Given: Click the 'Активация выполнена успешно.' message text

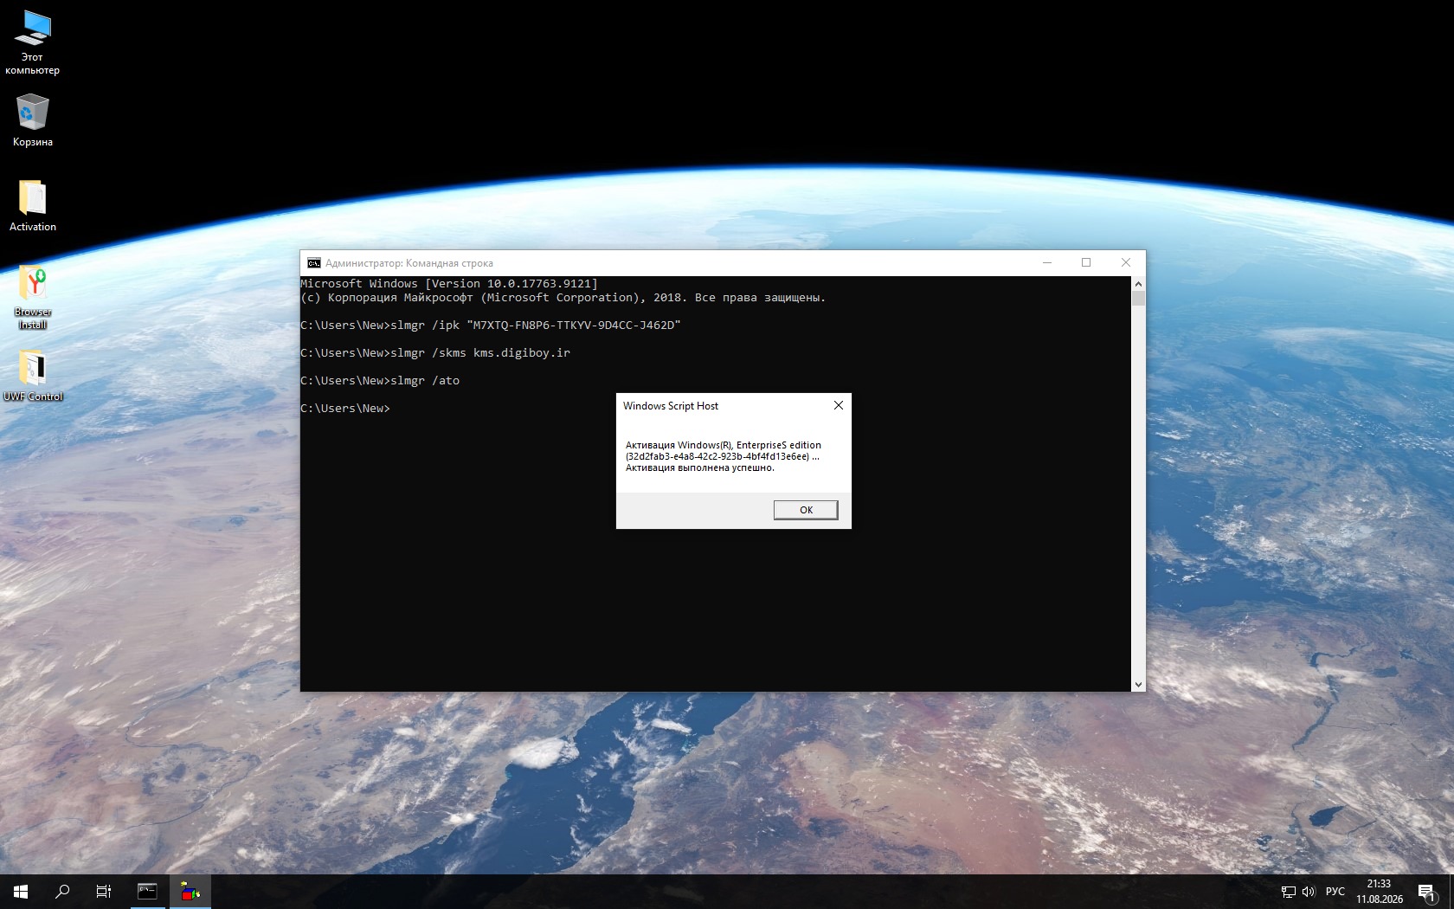Looking at the screenshot, I should click(x=700, y=467).
